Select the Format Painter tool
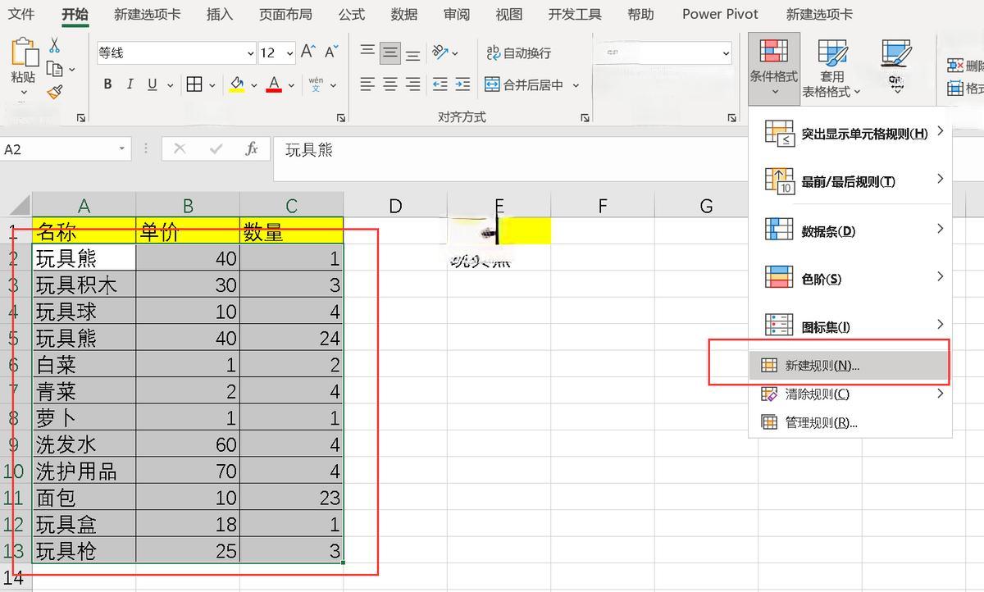 coord(52,90)
